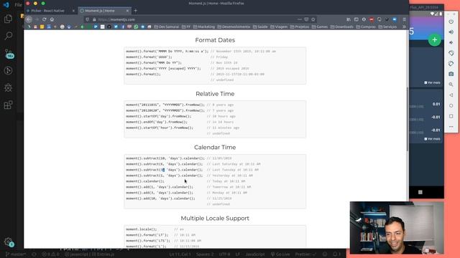Click emulator zoom magnifier icon
The width and height of the screenshot is (460, 258).
click(451, 85)
